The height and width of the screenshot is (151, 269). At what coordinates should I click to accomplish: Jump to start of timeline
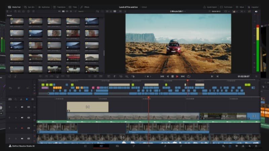[x=162, y=77]
